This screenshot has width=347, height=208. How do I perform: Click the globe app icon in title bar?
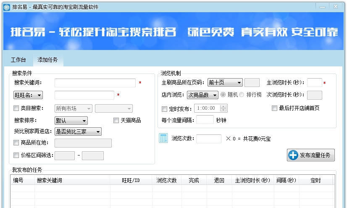[6, 7]
